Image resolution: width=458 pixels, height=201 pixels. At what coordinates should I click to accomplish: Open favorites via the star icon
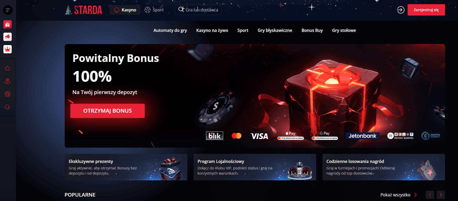point(8,68)
